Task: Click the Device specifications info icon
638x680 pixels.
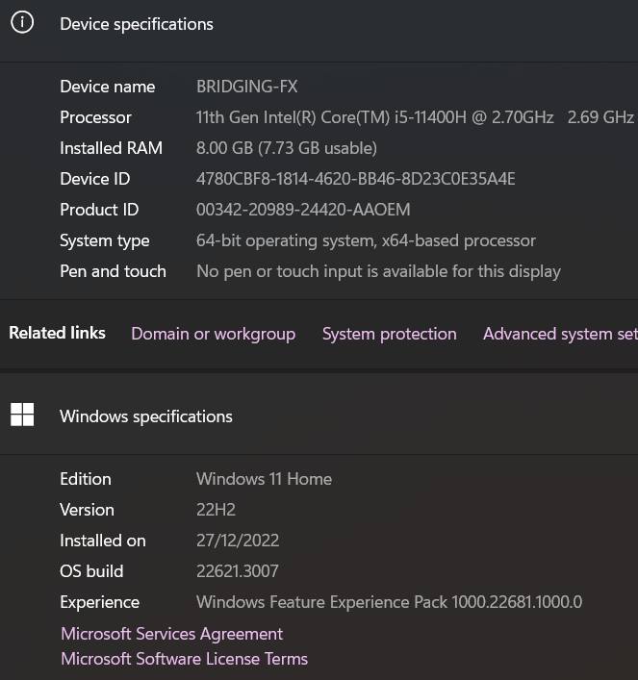Action: pos(22,22)
